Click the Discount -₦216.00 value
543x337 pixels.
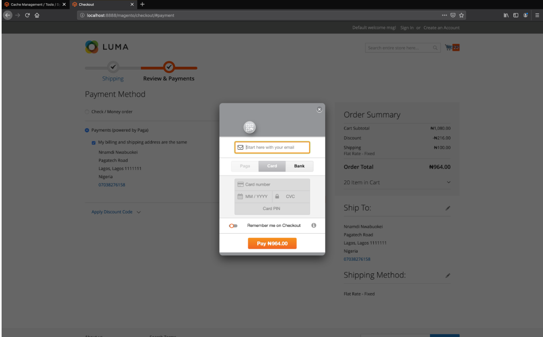[x=441, y=138]
